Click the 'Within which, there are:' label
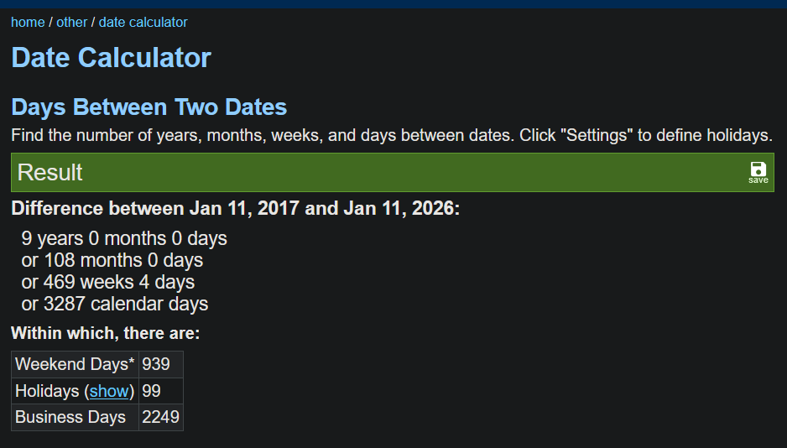 point(105,333)
